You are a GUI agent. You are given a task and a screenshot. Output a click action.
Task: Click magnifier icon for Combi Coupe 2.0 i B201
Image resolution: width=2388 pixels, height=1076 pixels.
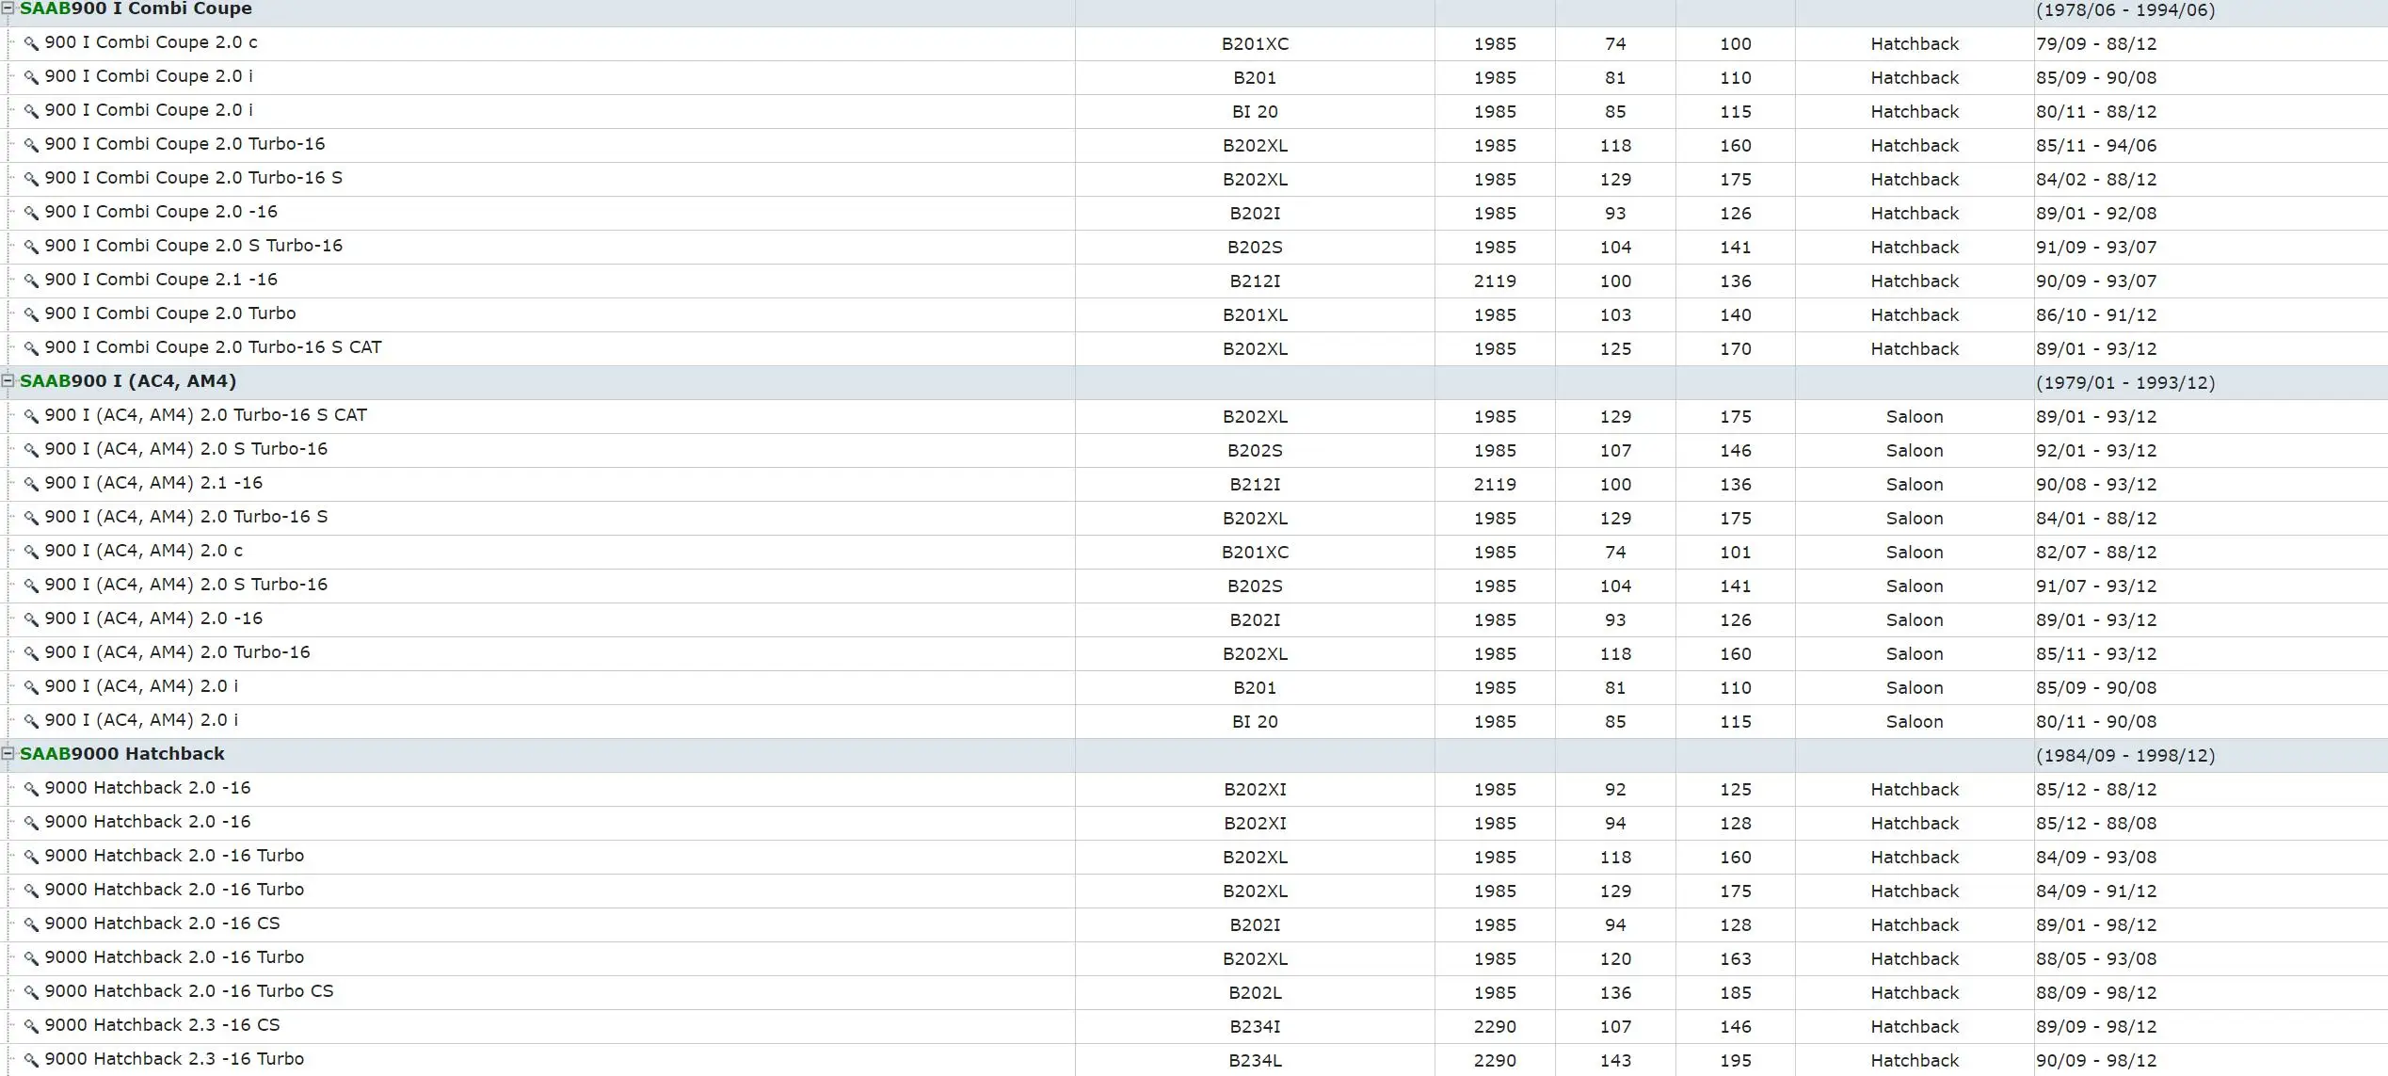[31, 78]
